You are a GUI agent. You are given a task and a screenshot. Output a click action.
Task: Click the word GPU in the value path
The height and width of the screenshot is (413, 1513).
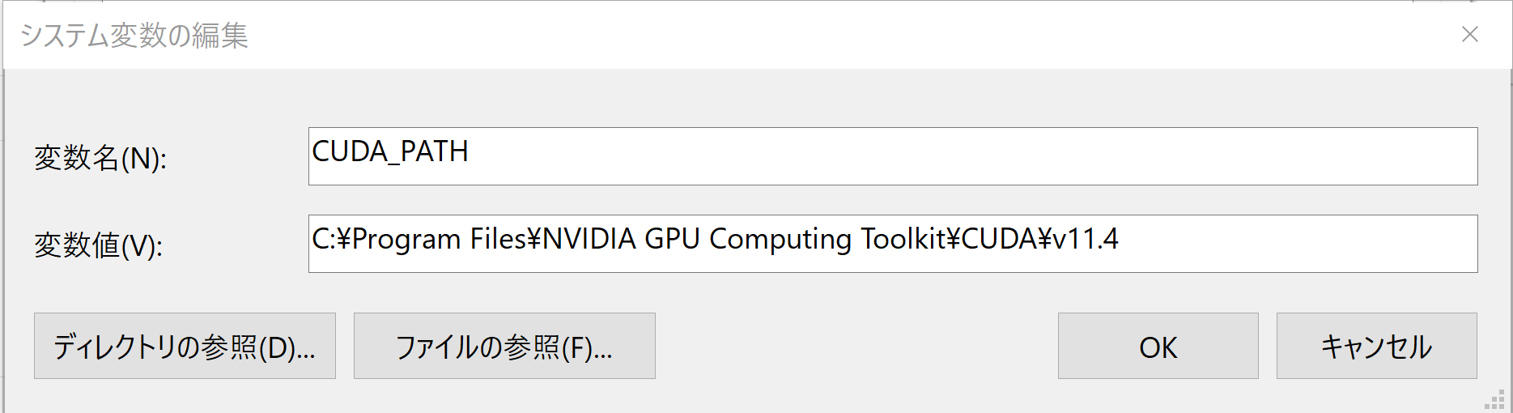point(672,239)
